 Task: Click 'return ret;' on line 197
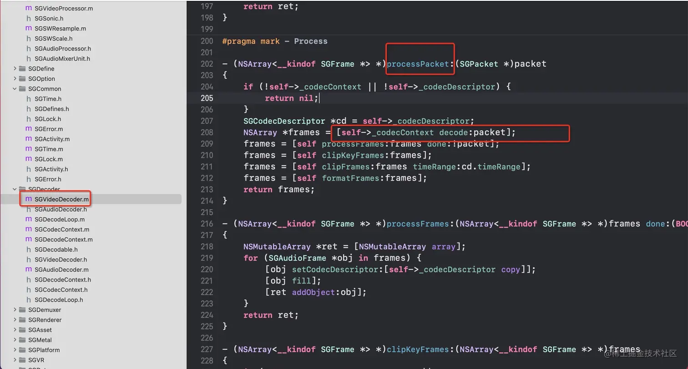click(271, 6)
